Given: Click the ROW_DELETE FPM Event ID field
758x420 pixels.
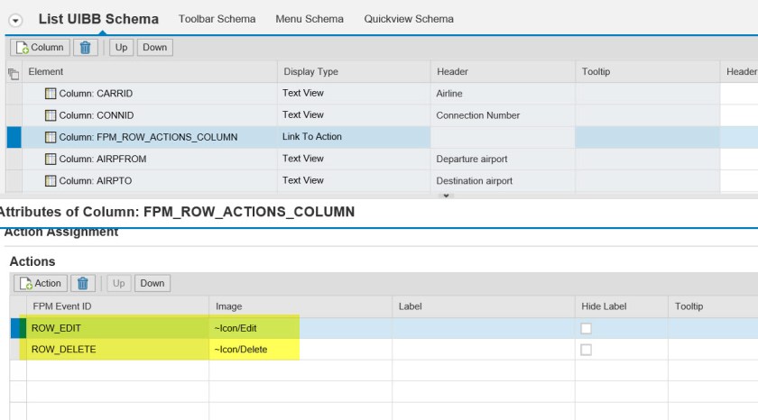Looking at the screenshot, I should [117, 350].
